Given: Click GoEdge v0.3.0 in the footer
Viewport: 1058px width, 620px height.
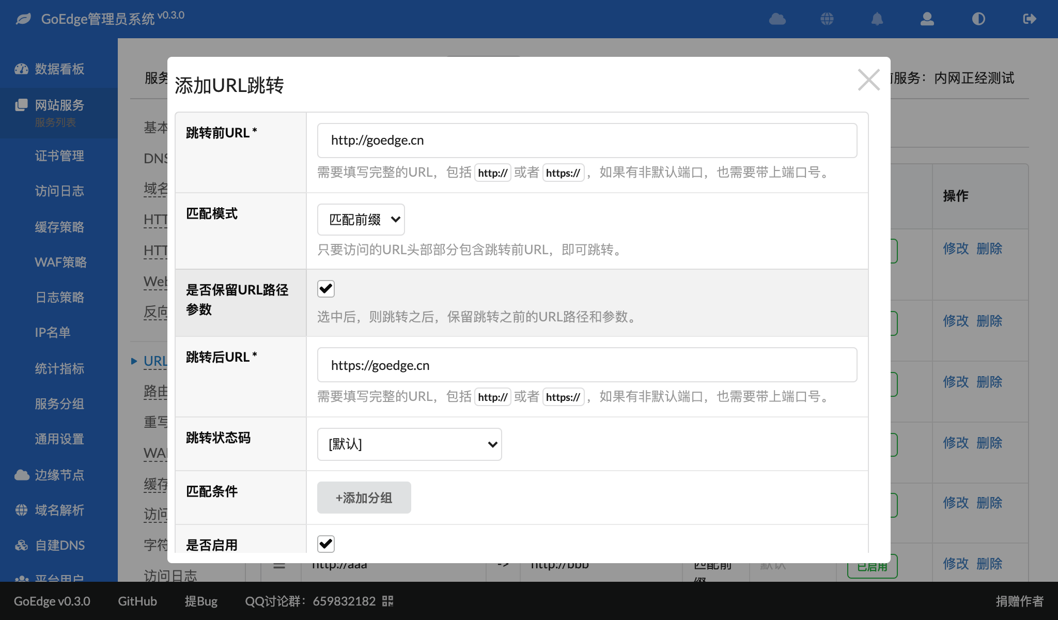Looking at the screenshot, I should click(52, 601).
